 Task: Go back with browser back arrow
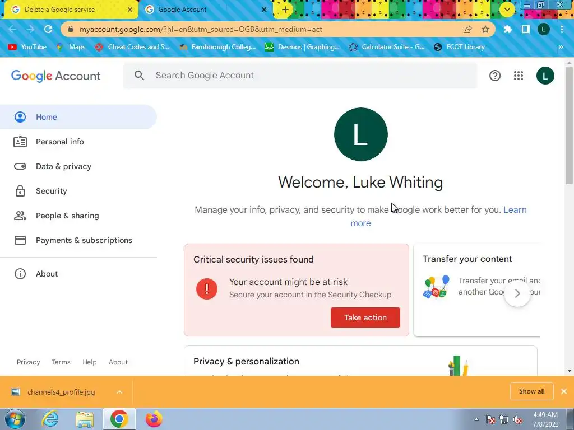(x=12, y=29)
